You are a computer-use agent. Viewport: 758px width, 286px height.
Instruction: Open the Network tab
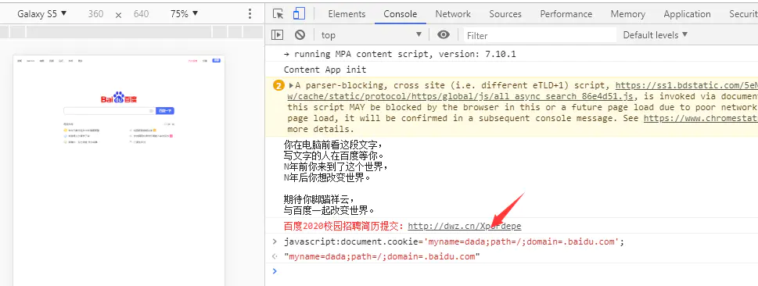coord(453,14)
